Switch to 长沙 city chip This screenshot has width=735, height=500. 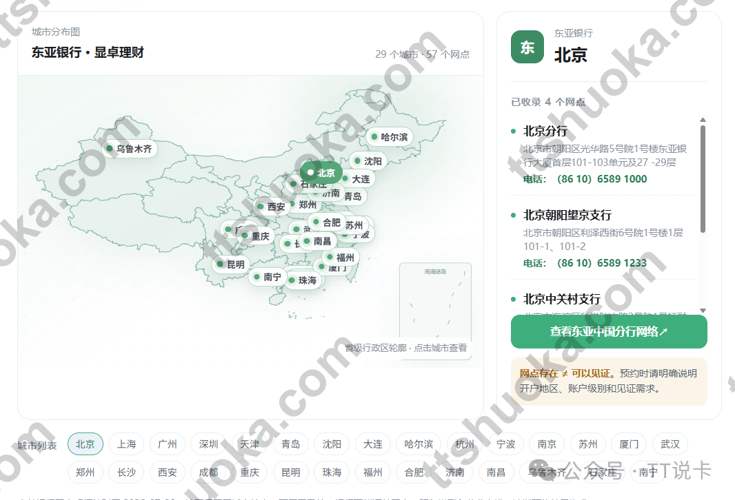[x=126, y=472]
